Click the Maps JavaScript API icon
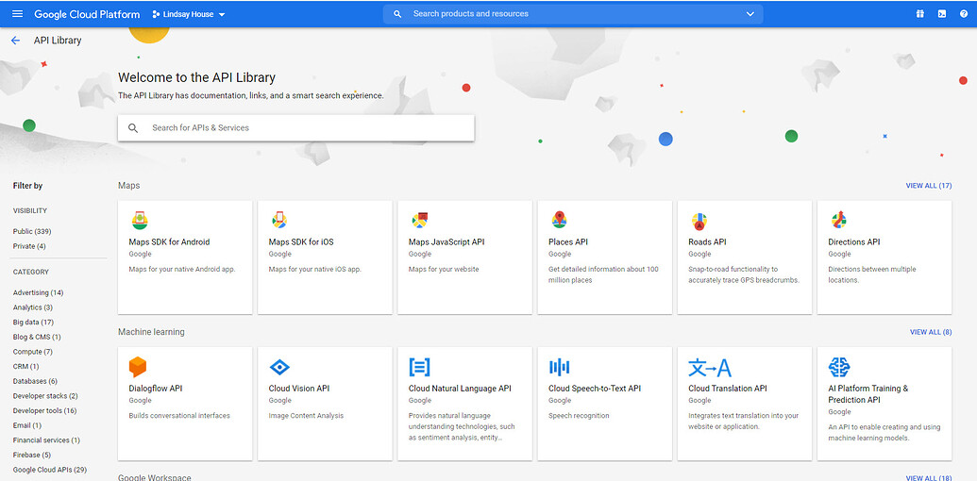977x481 pixels. click(x=419, y=220)
